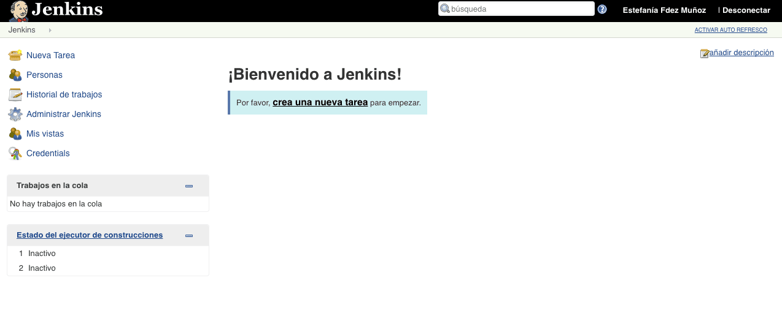Click executor 2 Inactivo row
The height and width of the screenshot is (324, 782).
tap(108, 268)
